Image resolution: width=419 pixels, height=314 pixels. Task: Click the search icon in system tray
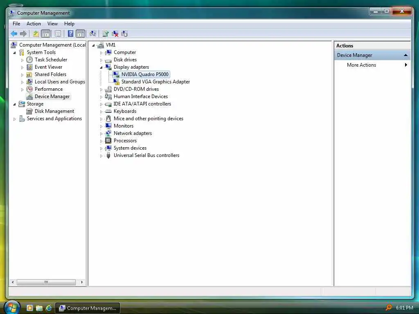point(389,307)
